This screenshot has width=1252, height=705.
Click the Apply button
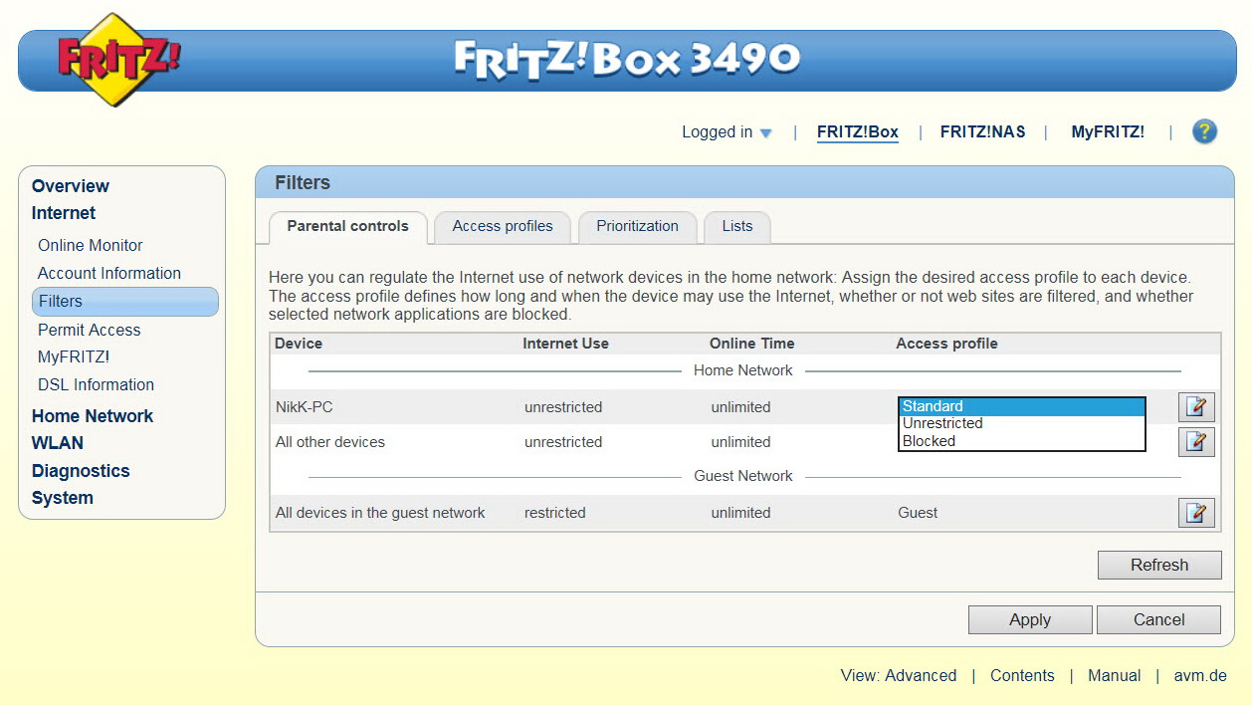tap(1030, 619)
